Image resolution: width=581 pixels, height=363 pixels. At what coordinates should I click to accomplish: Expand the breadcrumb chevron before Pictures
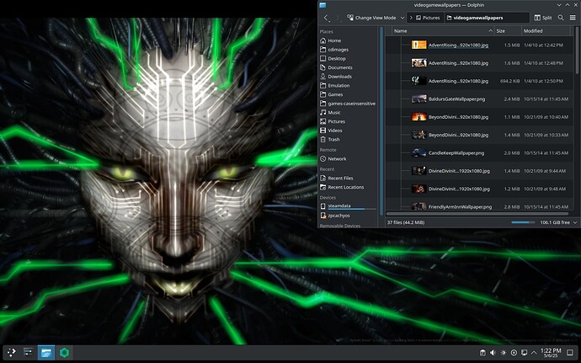tap(411, 18)
